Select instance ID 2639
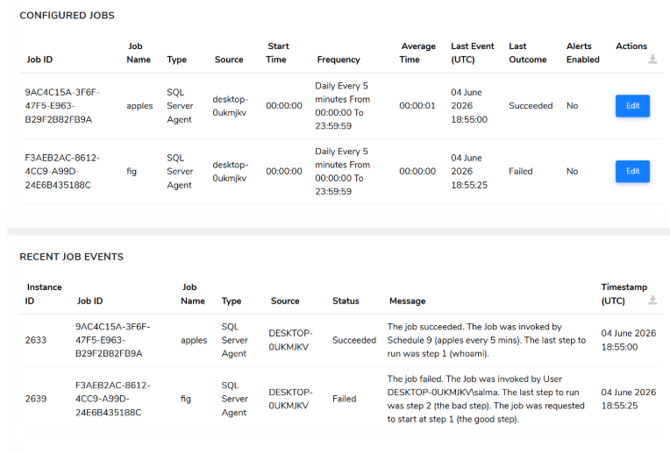The height and width of the screenshot is (453, 670). point(35,399)
